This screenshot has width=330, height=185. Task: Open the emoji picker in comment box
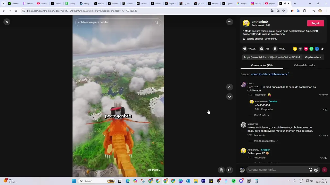(x=316, y=170)
